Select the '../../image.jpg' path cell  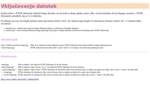point(6,72)
